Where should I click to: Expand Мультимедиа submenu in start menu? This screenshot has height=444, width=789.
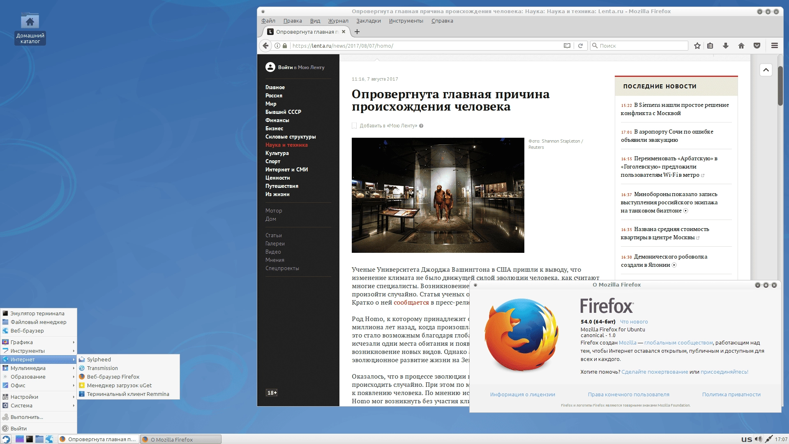[x=39, y=368]
